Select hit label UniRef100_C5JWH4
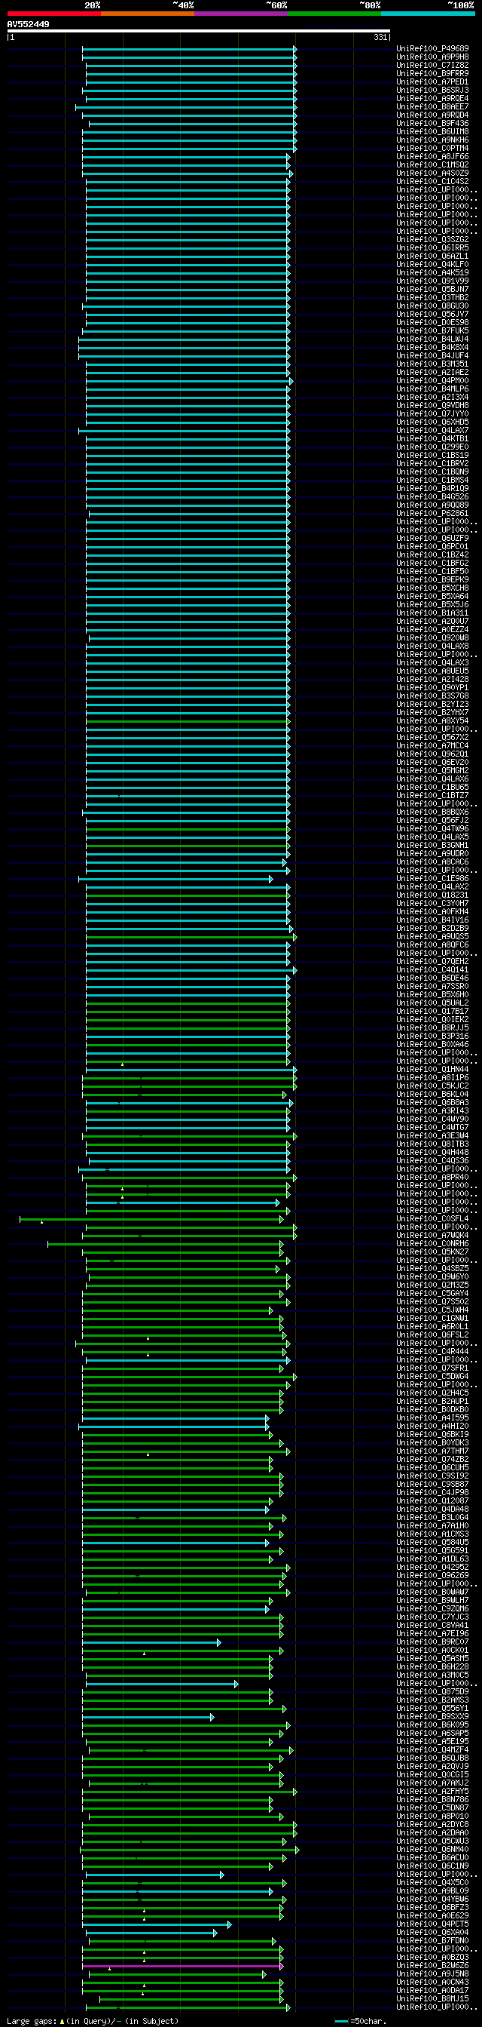482x2027 pixels. [432, 1310]
